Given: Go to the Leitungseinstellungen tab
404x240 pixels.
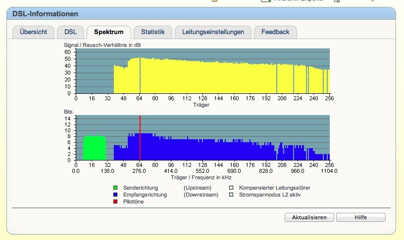Looking at the screenshot, I should [213, 32].
